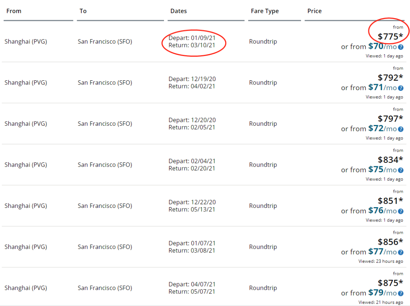Select the $775 roundtrip fare price

click(390, 37)
